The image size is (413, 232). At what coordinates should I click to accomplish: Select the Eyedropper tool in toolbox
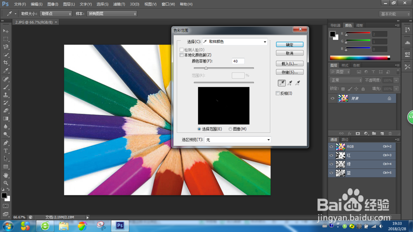pyautogui.click(x=6, y=71)
